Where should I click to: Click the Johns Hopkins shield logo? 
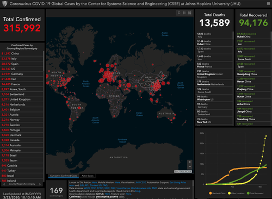coord(5,4)
